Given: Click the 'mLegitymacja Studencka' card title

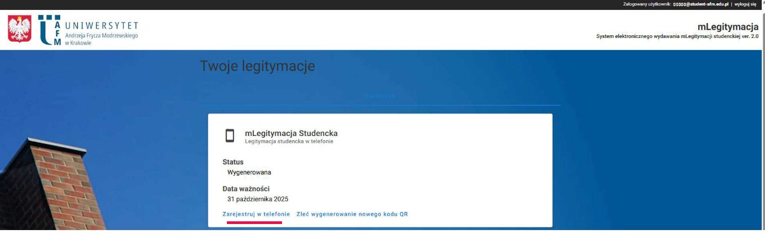Looking at the screenshot, I should coord(291,133).
